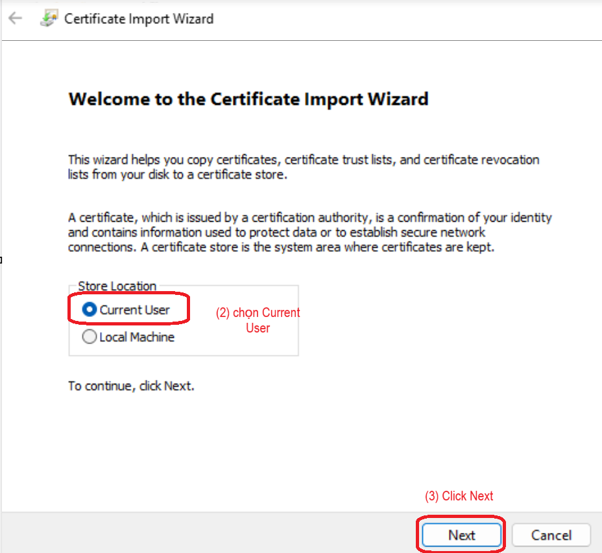Click the small mark on the window's left edge
The width and height of the screenshot is (602, 553).
(1, 260)
